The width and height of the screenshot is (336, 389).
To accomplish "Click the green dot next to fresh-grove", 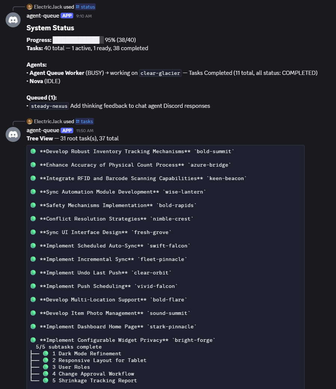I will pyautogui.click(x=33, y=232).
